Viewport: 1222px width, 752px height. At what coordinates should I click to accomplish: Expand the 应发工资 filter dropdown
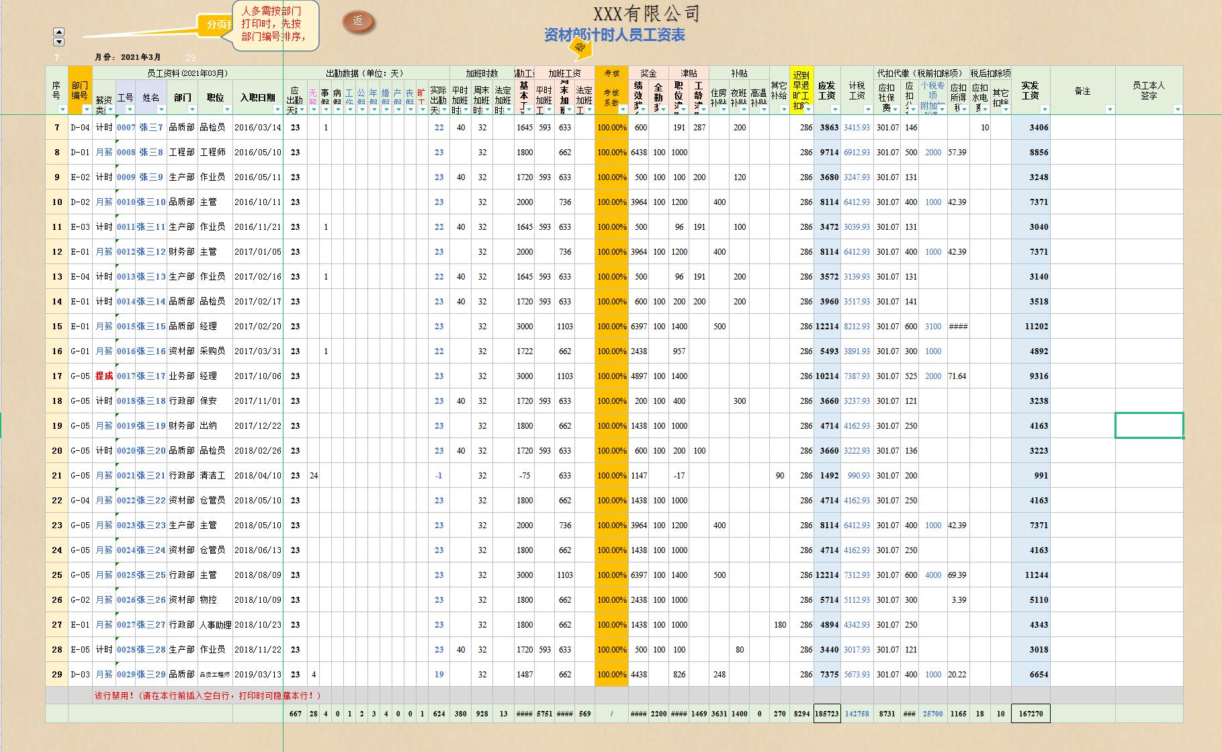click(835, 110)
